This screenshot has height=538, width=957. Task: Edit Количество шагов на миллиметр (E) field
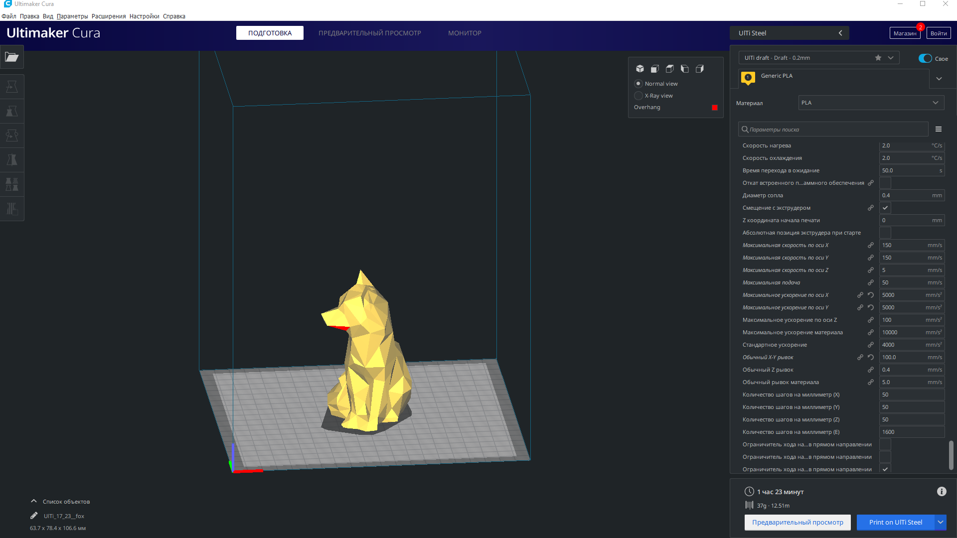coord(912,432)
